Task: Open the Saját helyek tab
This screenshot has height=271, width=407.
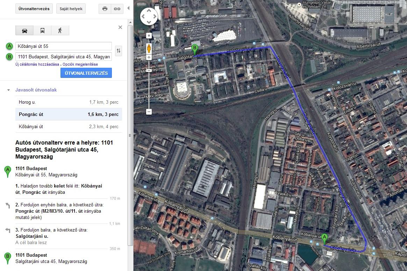Action: pyautogui.click(x=71, y=9)
